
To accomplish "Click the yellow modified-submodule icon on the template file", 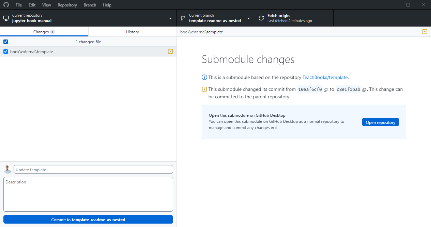I will point(170,51).
